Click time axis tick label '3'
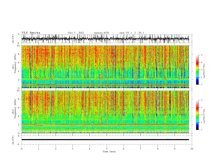The image size is (216, 167). tap(73, 149)
